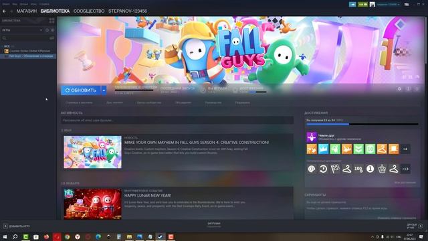Add Fall Guys to favorites star icon

pyautogui.click(x=417, y=89)
